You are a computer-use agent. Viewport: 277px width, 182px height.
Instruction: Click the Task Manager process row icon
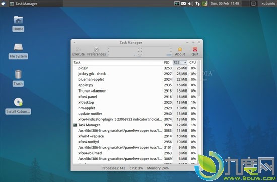[x=75, y=125]
